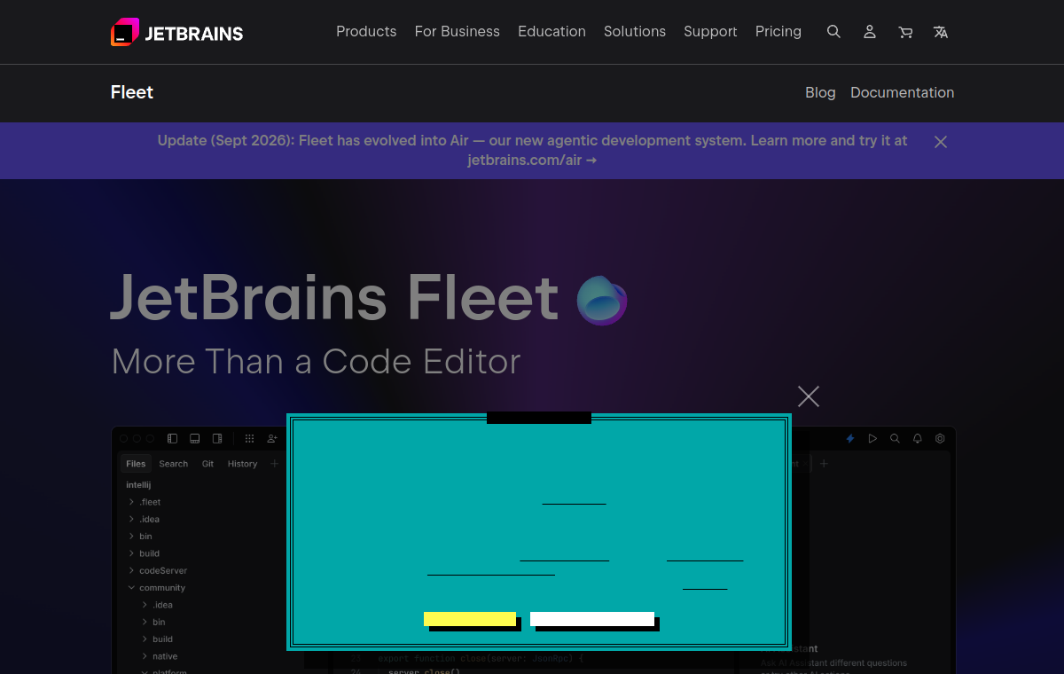1064x674 pixels.
Task: Expand the top-level bin folder
Action: 132,537
